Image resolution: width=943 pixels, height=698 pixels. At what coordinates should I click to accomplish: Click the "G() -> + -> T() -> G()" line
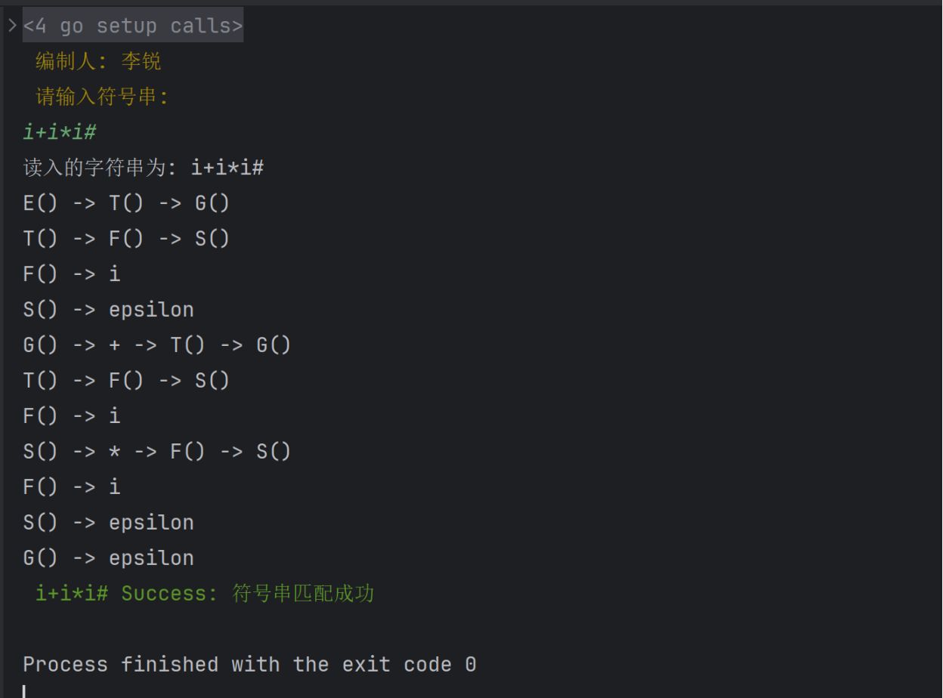pos(156,345)
